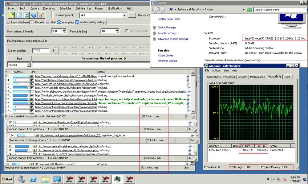Open the Plugins menu

click(99, 8)
